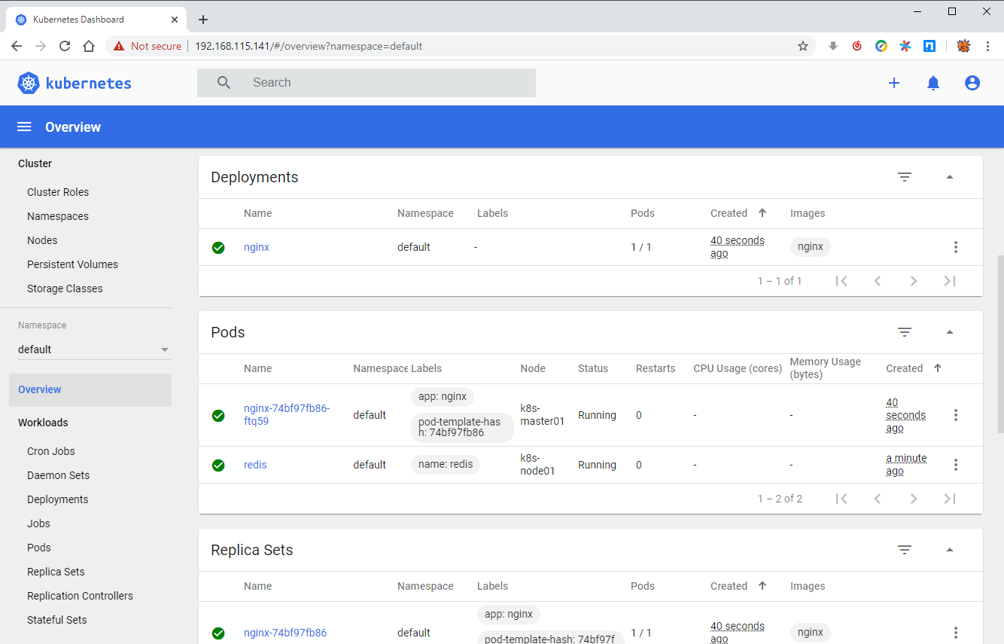Go to first page of Pods
The image size is (1004, 644).
pyautogui.click(x=841, y=499)
